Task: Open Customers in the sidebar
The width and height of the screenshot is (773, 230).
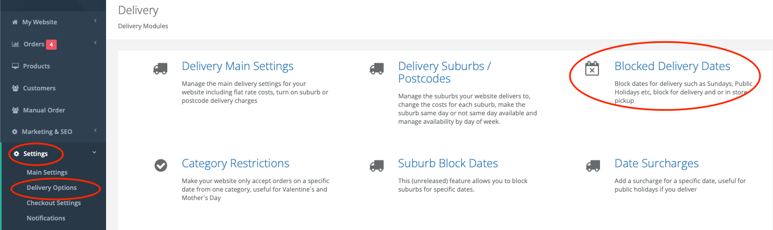Action: tap(39, 88)
